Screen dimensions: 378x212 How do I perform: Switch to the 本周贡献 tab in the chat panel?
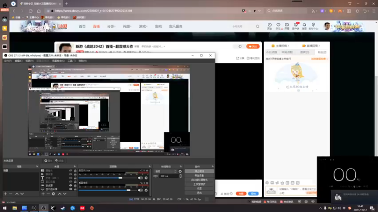(x=287, y=52)
